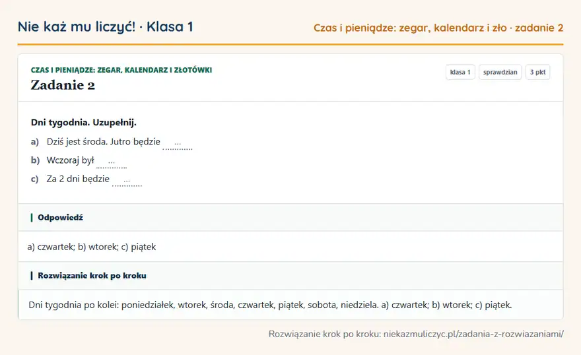Click the blank after 'Za 2 dni będzie'
581x355 pixels.
pos(127,180)
